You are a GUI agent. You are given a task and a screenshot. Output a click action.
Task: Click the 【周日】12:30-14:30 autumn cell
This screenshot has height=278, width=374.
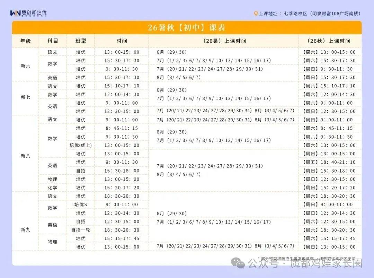pos(330,213)
